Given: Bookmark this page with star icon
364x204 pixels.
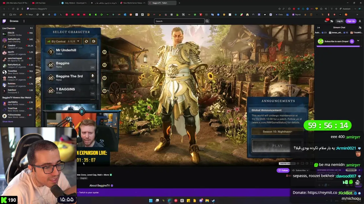Looking at the screenshot, I should [x=280, y=9].
